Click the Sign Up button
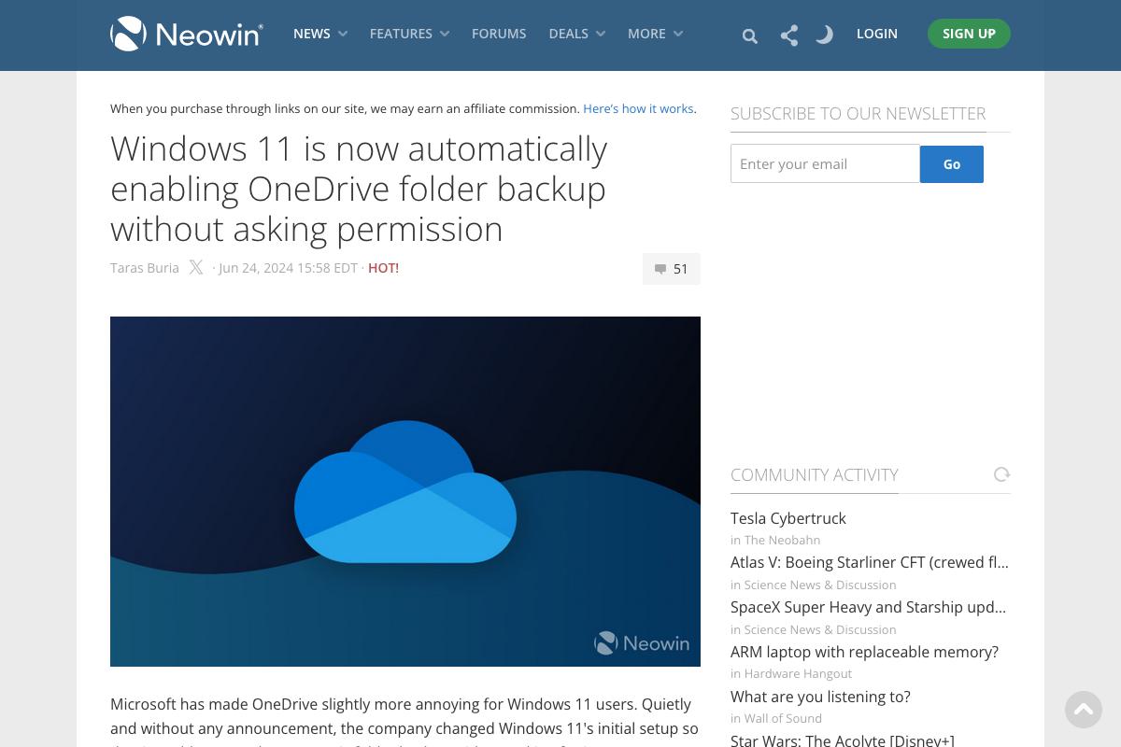Viewport: 1121px width, 747px height. point(969,34)
